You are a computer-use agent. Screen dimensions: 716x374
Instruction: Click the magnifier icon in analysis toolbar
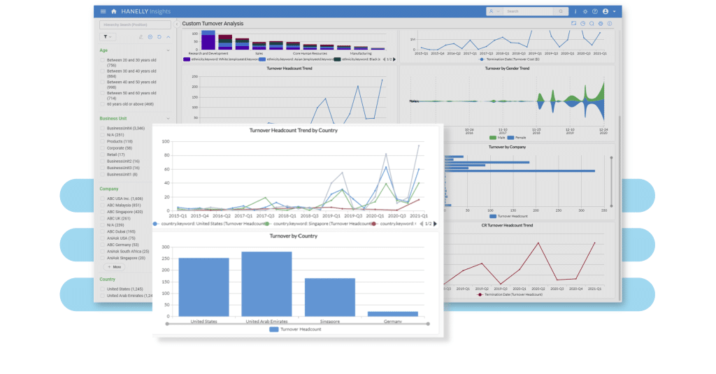592,23
